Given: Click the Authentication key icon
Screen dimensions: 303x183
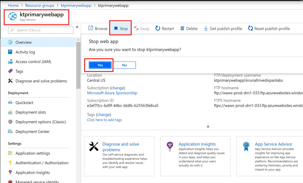Looking at the screenshot, I should point(10,163).
